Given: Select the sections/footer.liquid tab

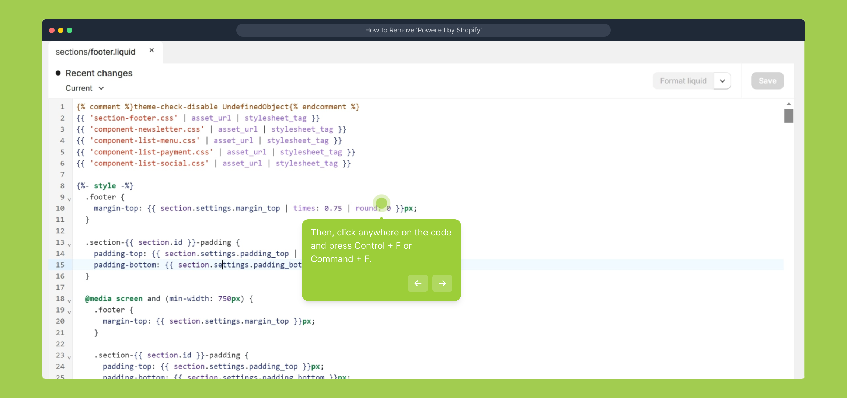Looking at the screenshot, I should [95, 52].
